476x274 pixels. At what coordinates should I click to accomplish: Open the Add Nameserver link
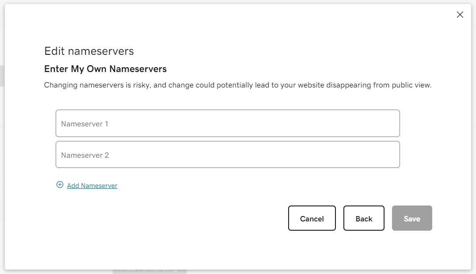[x=92, y=186]
